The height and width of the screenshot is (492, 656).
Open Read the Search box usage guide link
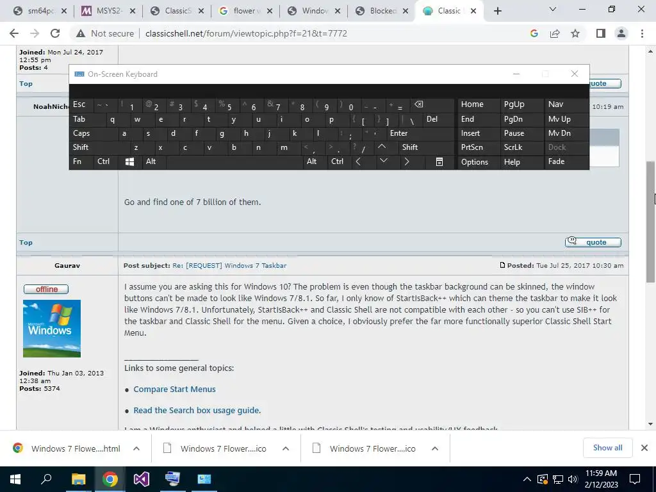coord(197,411)
